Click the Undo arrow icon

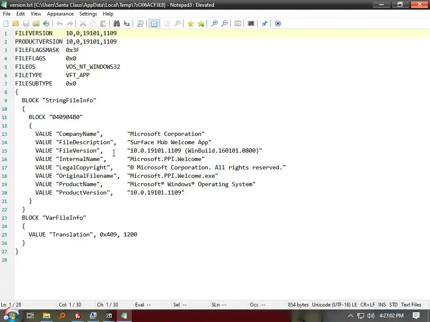coord(60,23)
